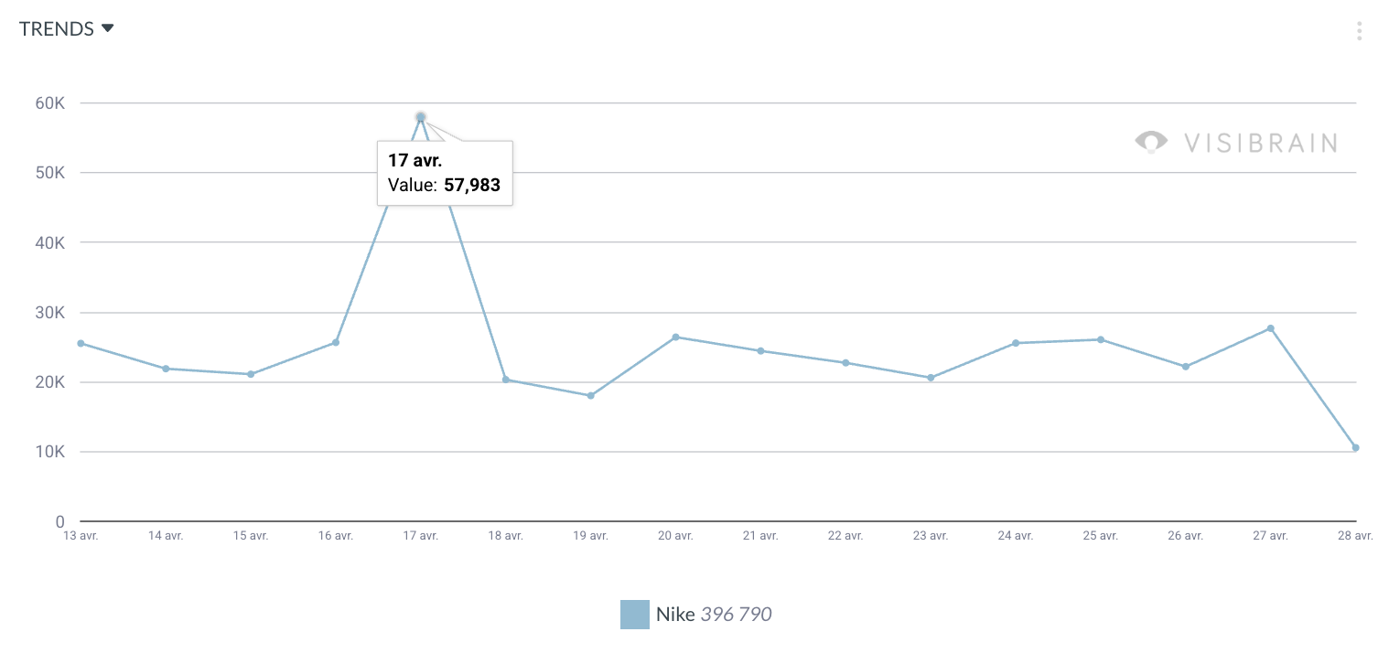Image resolution: width=1389 pixels, height=664 pixels.
Task: Open the chart options kebab menu
Action: coord(1361,30)
